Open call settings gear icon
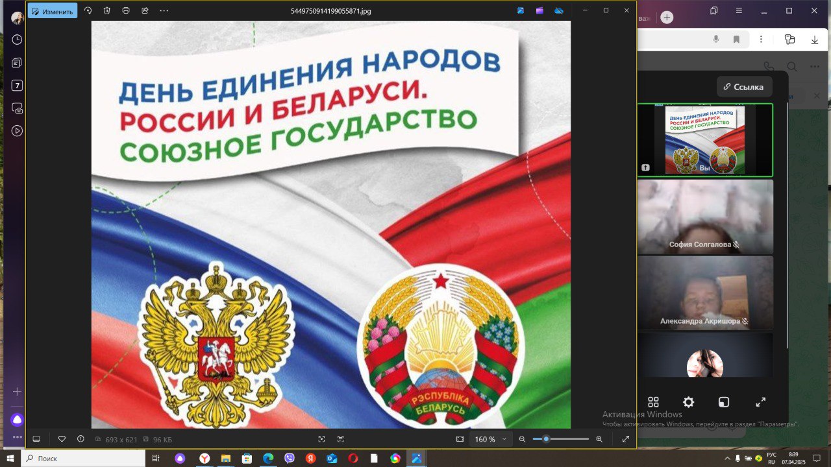The height and width of the screenshot is (467, 831). [x=689, y=402]
